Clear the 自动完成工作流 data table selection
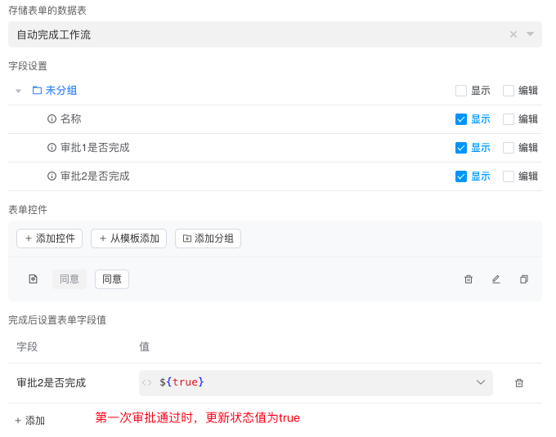Image resolution: width=556 pixels, height=437 pixels. (513, 34)
